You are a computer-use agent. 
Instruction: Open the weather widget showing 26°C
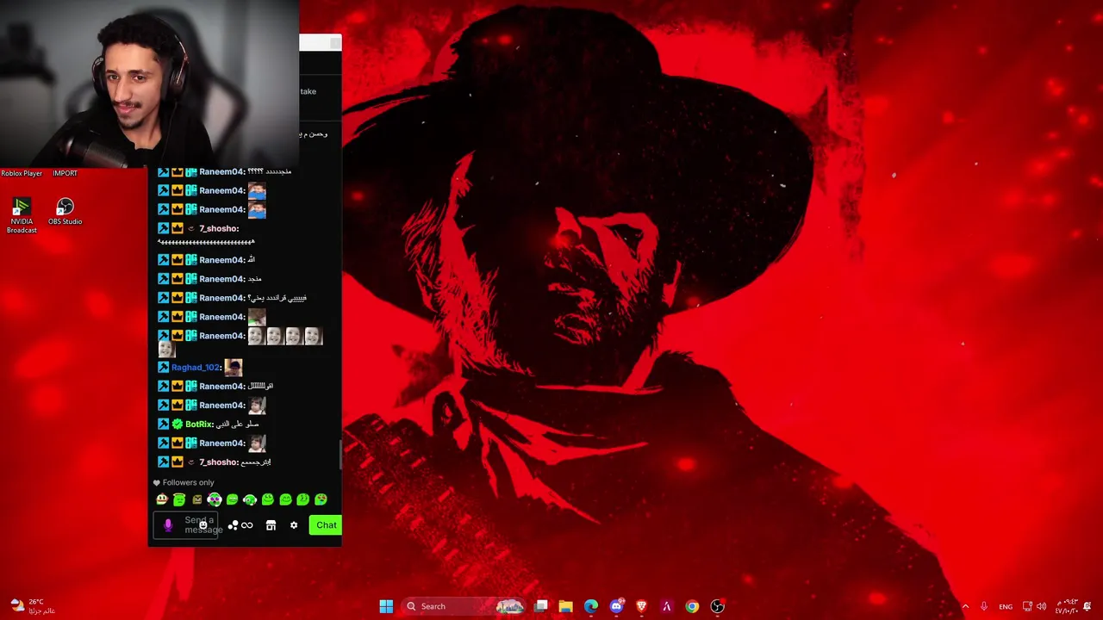point(33,606)
